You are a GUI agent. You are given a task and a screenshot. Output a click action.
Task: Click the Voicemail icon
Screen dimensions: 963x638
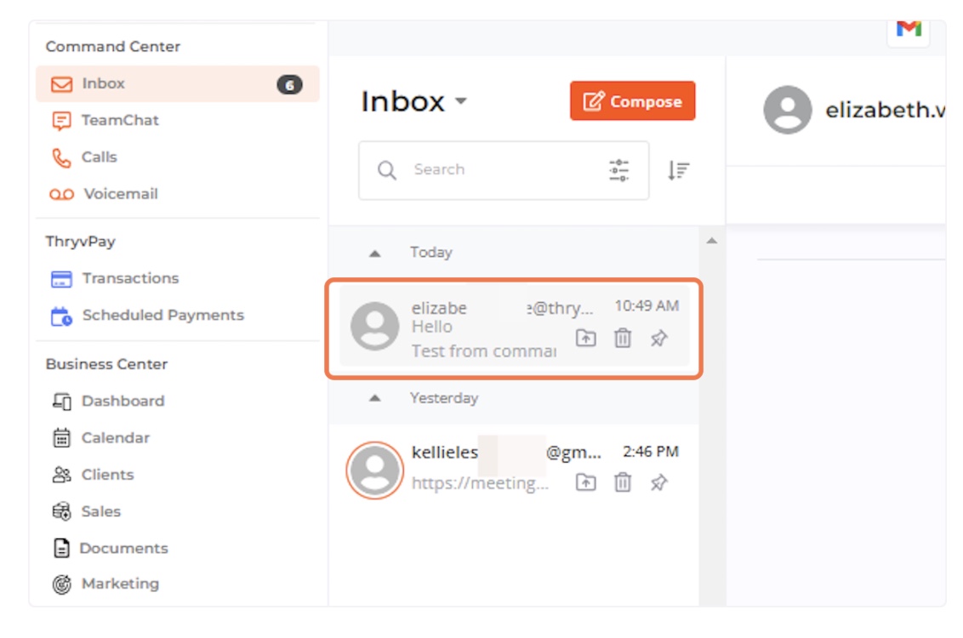[61, 195]
